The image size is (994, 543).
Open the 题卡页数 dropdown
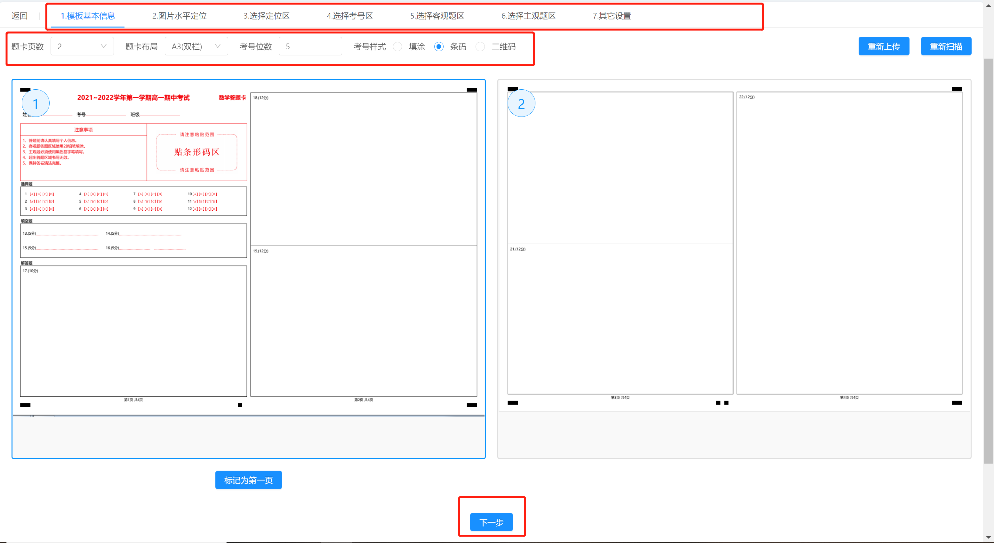tap(82, 46)
